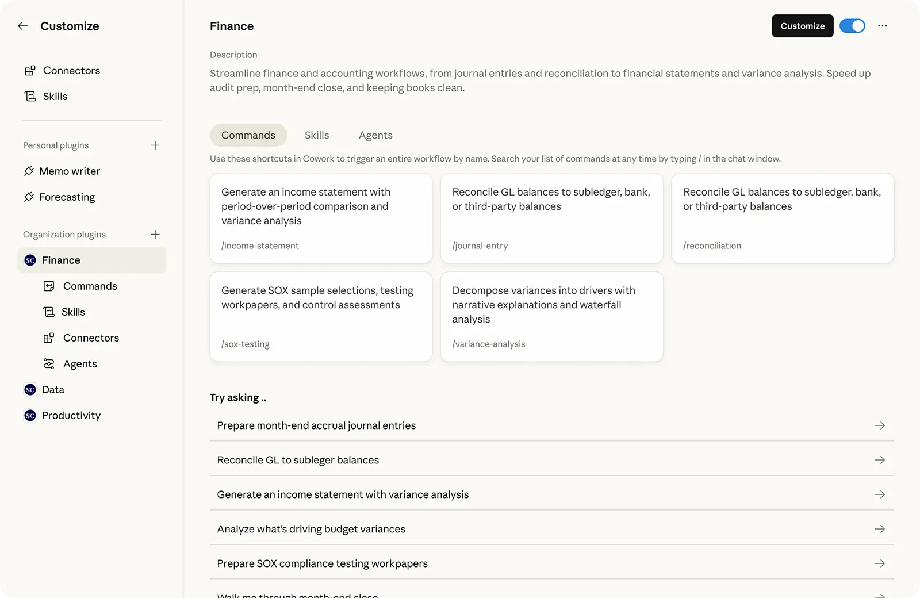The image size is (920, 598).
Task: Click the back arrow beside Customize
Action: (x=23, y=26)
